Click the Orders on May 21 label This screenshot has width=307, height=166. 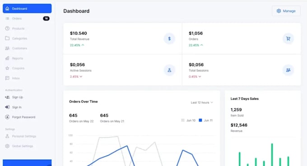pos(112,121)
